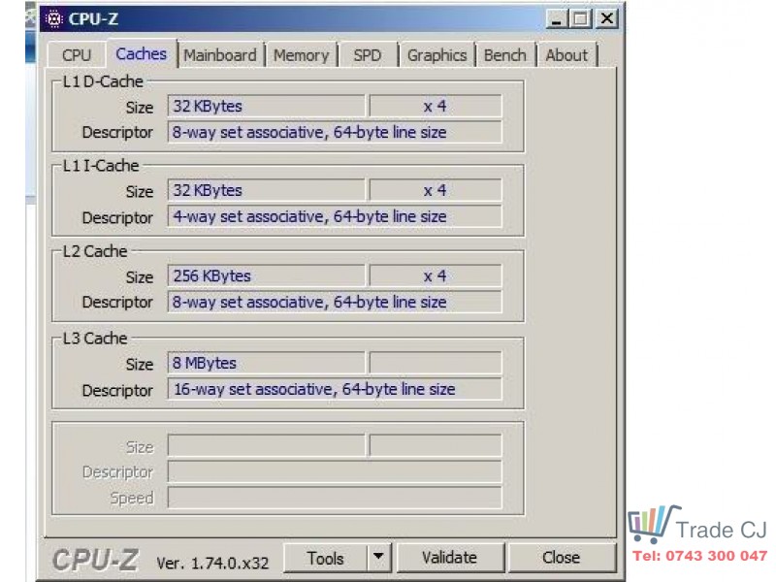The width and height of the screenshot is (776, 582).
Task: Click the L3 Cache 8 MBytes field
Action: (266, 363)
